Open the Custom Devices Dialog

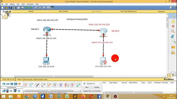pyautogui.click(x=52, y=8)
